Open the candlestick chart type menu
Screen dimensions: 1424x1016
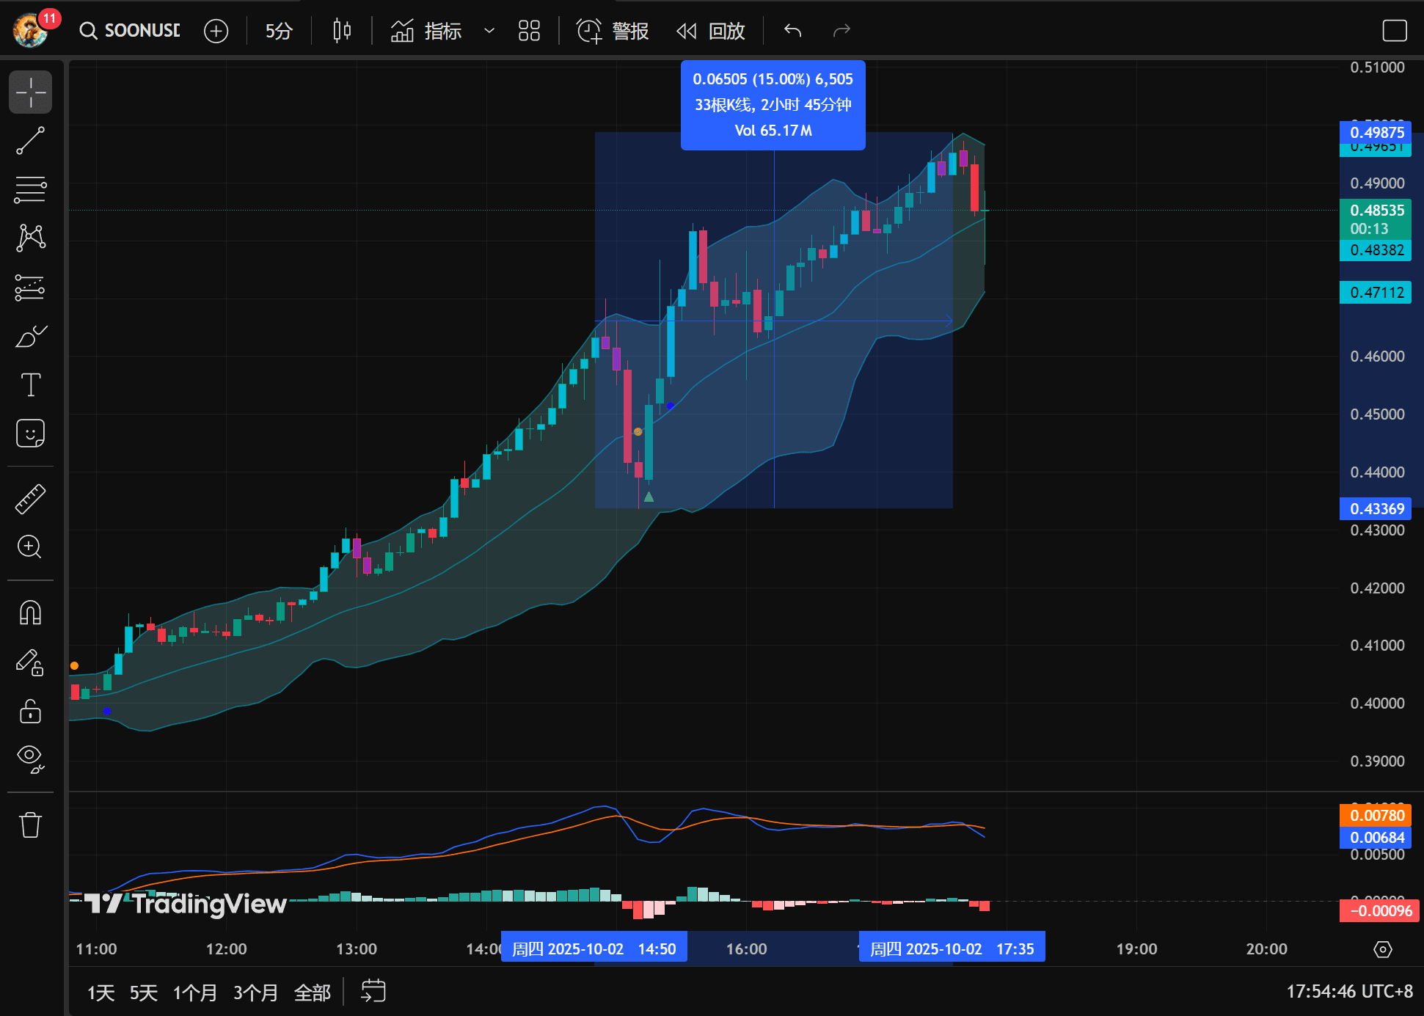pos(342,31)
